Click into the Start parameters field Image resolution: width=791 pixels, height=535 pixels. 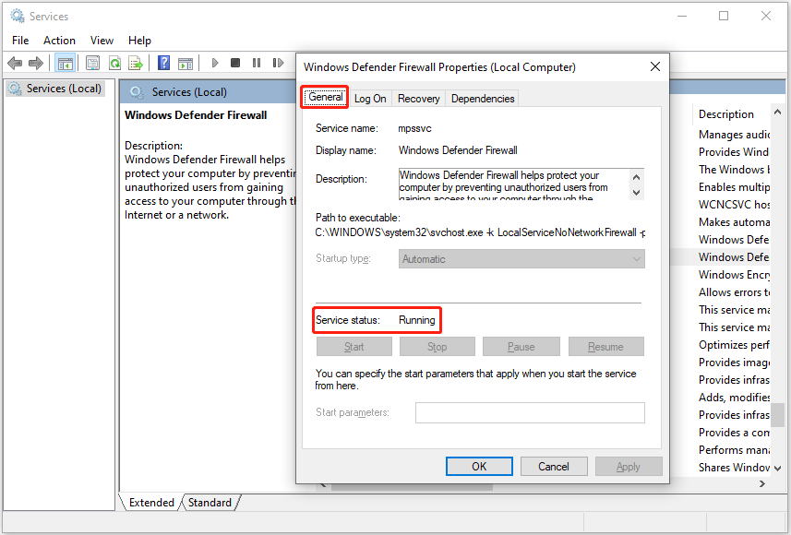click(530, 412)
